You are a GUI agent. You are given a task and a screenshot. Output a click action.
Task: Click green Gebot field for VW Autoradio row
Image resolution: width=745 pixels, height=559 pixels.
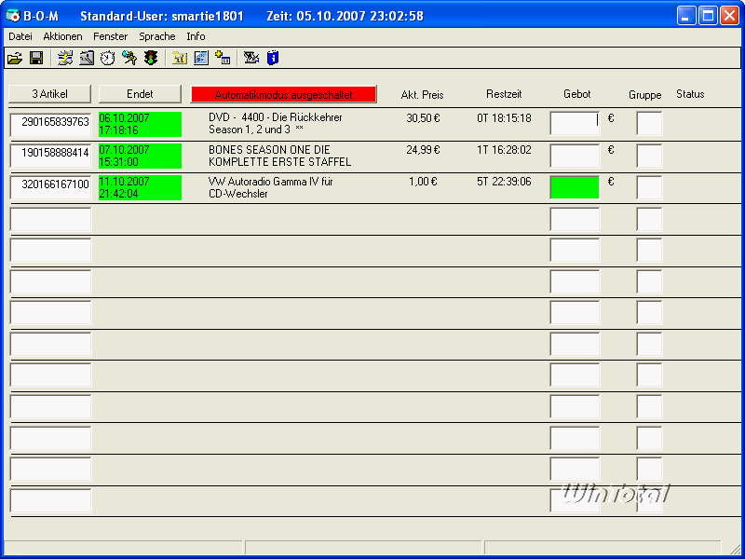pyautogui.click(x=575, y=187)
